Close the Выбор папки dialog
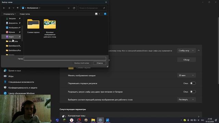The height and width of the screenshot is (123, 219). pyautogui.click(x=106, y=2)
